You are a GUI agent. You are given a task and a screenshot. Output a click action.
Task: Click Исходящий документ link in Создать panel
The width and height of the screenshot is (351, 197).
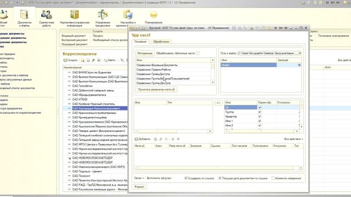(75, 44)
